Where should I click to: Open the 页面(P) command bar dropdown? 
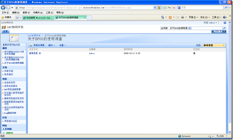tap(193, 17)
